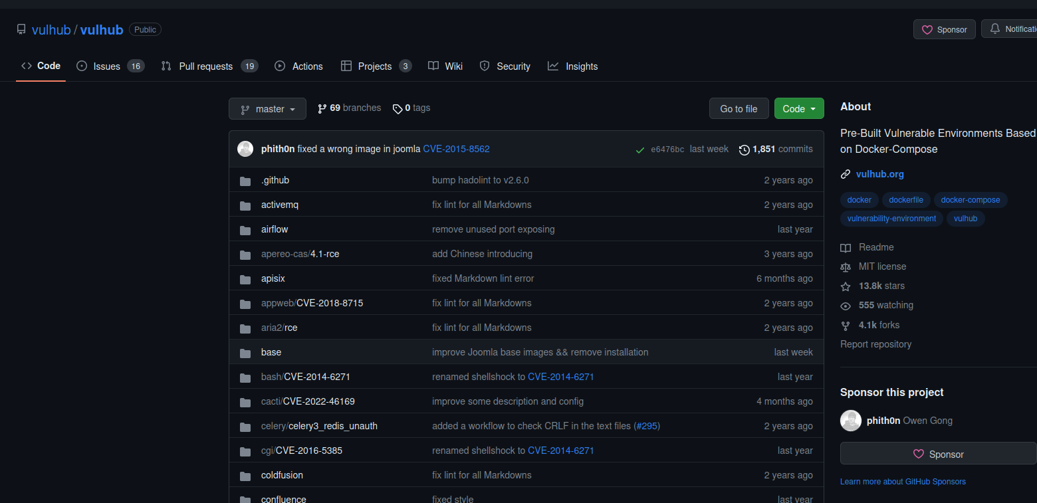Image resolution: width=1037 pixels, height=503 pixels.
Task: Click the folder icon for bash
Action: pyautogui.click(x=245, y=377)
